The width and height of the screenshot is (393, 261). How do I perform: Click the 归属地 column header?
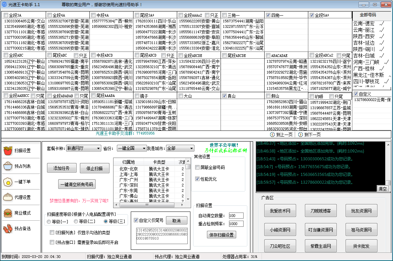click(x=129, y=162)
